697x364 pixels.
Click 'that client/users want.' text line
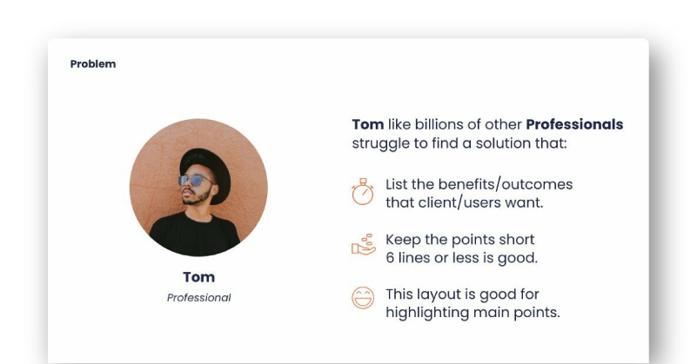pos(465,203)
